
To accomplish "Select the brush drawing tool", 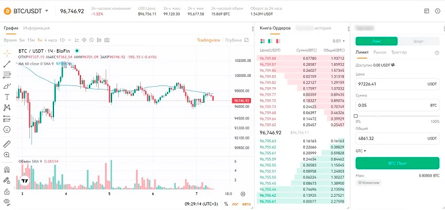I will pos(7,86).
